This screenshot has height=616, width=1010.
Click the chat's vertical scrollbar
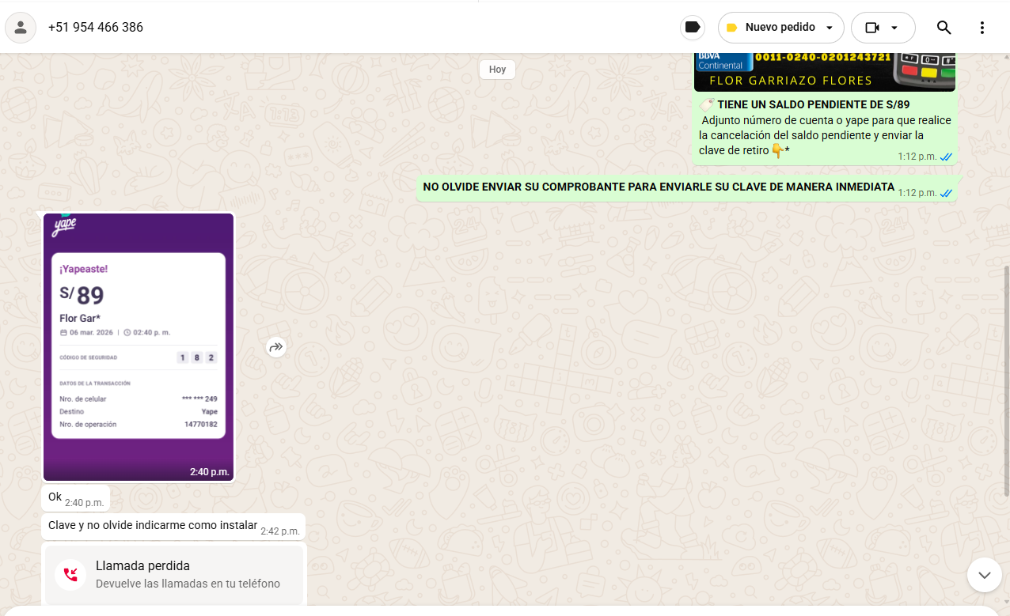(1006, 380)
